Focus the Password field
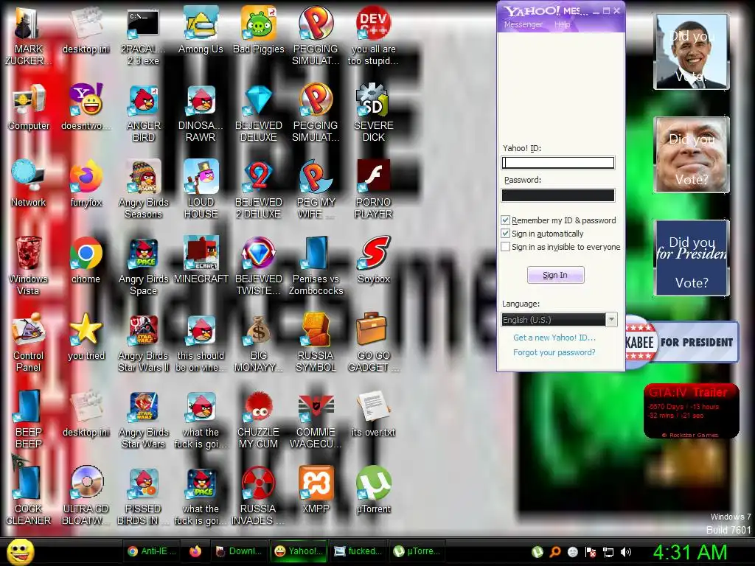Image resolution: width=755 pixels, height=566 pixels. pos(558,195)
